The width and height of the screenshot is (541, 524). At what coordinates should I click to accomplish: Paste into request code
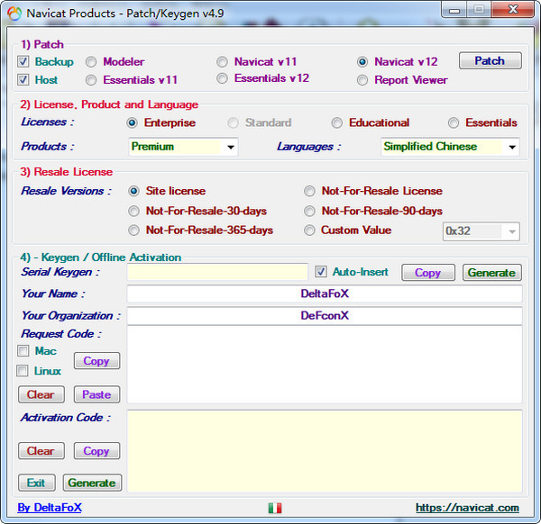[x=97, y=394]
